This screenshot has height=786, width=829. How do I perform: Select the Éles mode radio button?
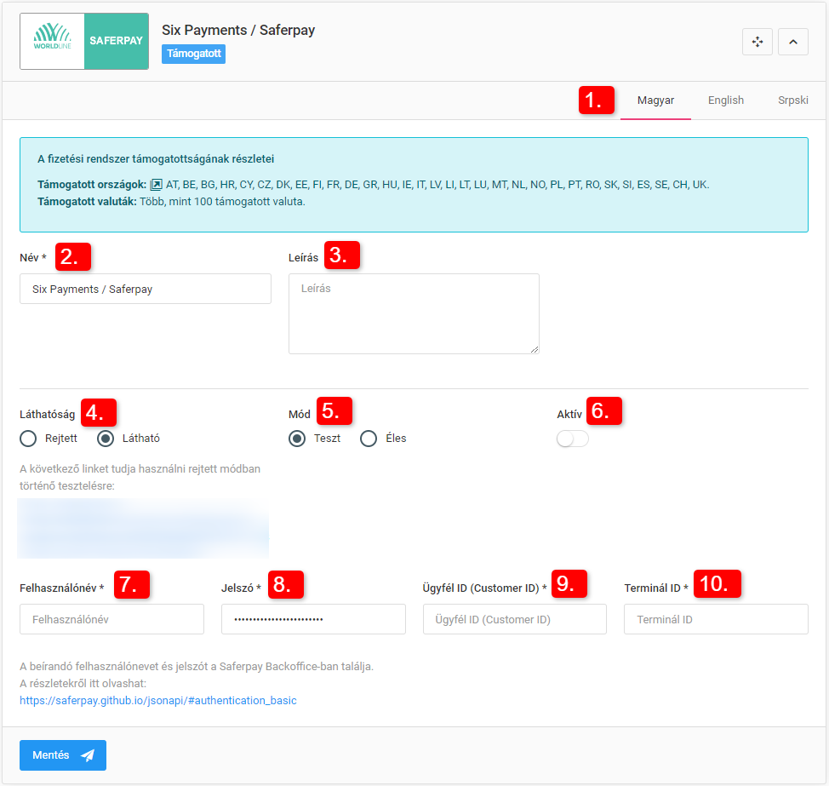pos(369,439)
